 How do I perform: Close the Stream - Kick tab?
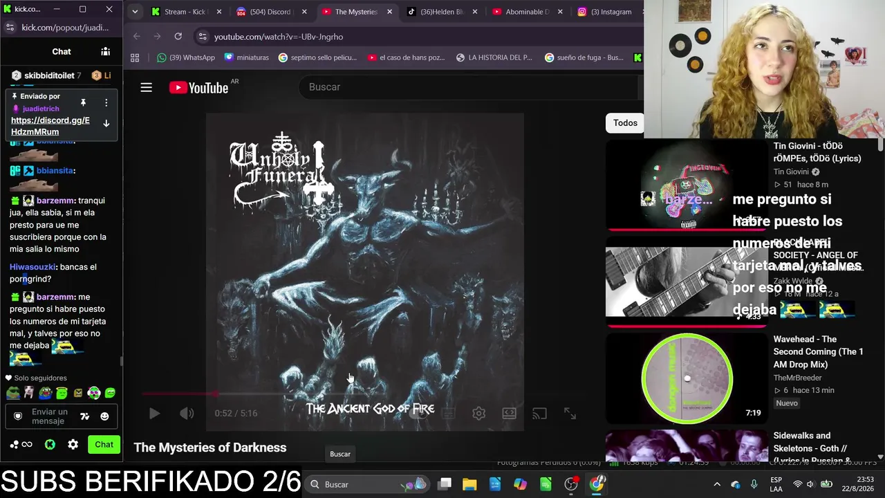click(x=219, y=12)
